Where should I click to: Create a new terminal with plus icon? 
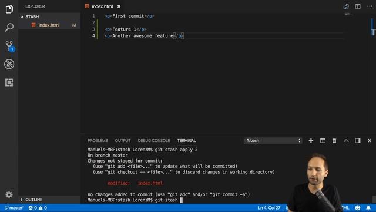coord(311,140)
